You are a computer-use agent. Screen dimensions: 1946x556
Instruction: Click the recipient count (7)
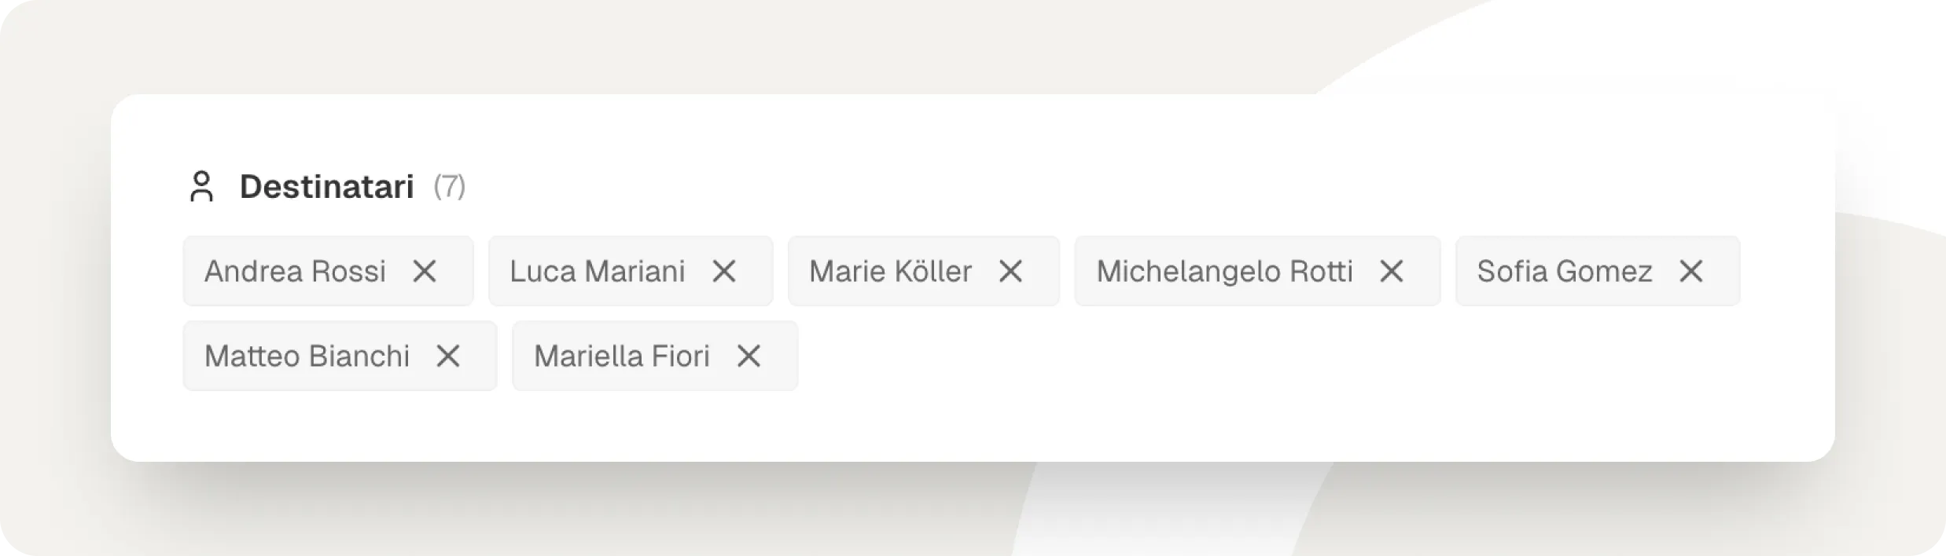[x=449, y=187]
